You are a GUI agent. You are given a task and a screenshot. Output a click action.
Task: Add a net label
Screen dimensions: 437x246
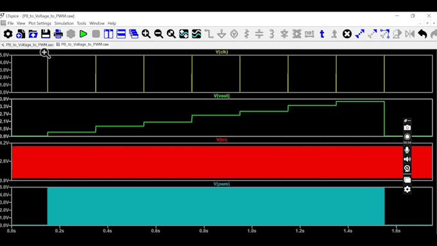tap(309, 34)
